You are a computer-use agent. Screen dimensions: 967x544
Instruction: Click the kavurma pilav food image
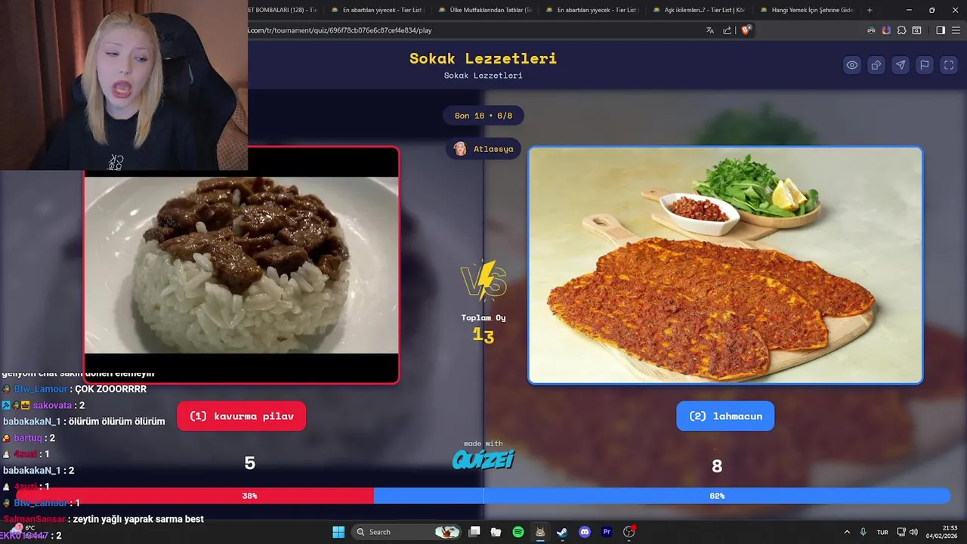tap(241, 265)
